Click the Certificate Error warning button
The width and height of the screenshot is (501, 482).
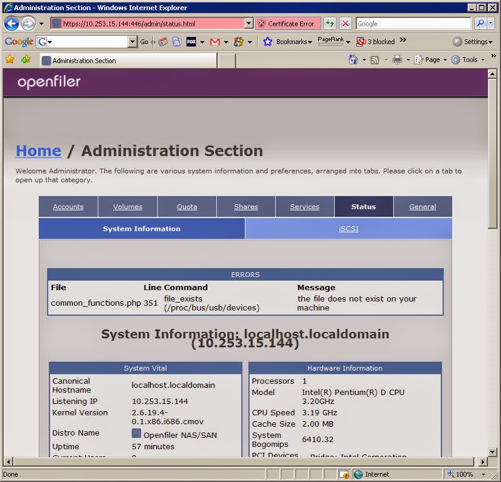pyautogui.click(x=288, y=24)
